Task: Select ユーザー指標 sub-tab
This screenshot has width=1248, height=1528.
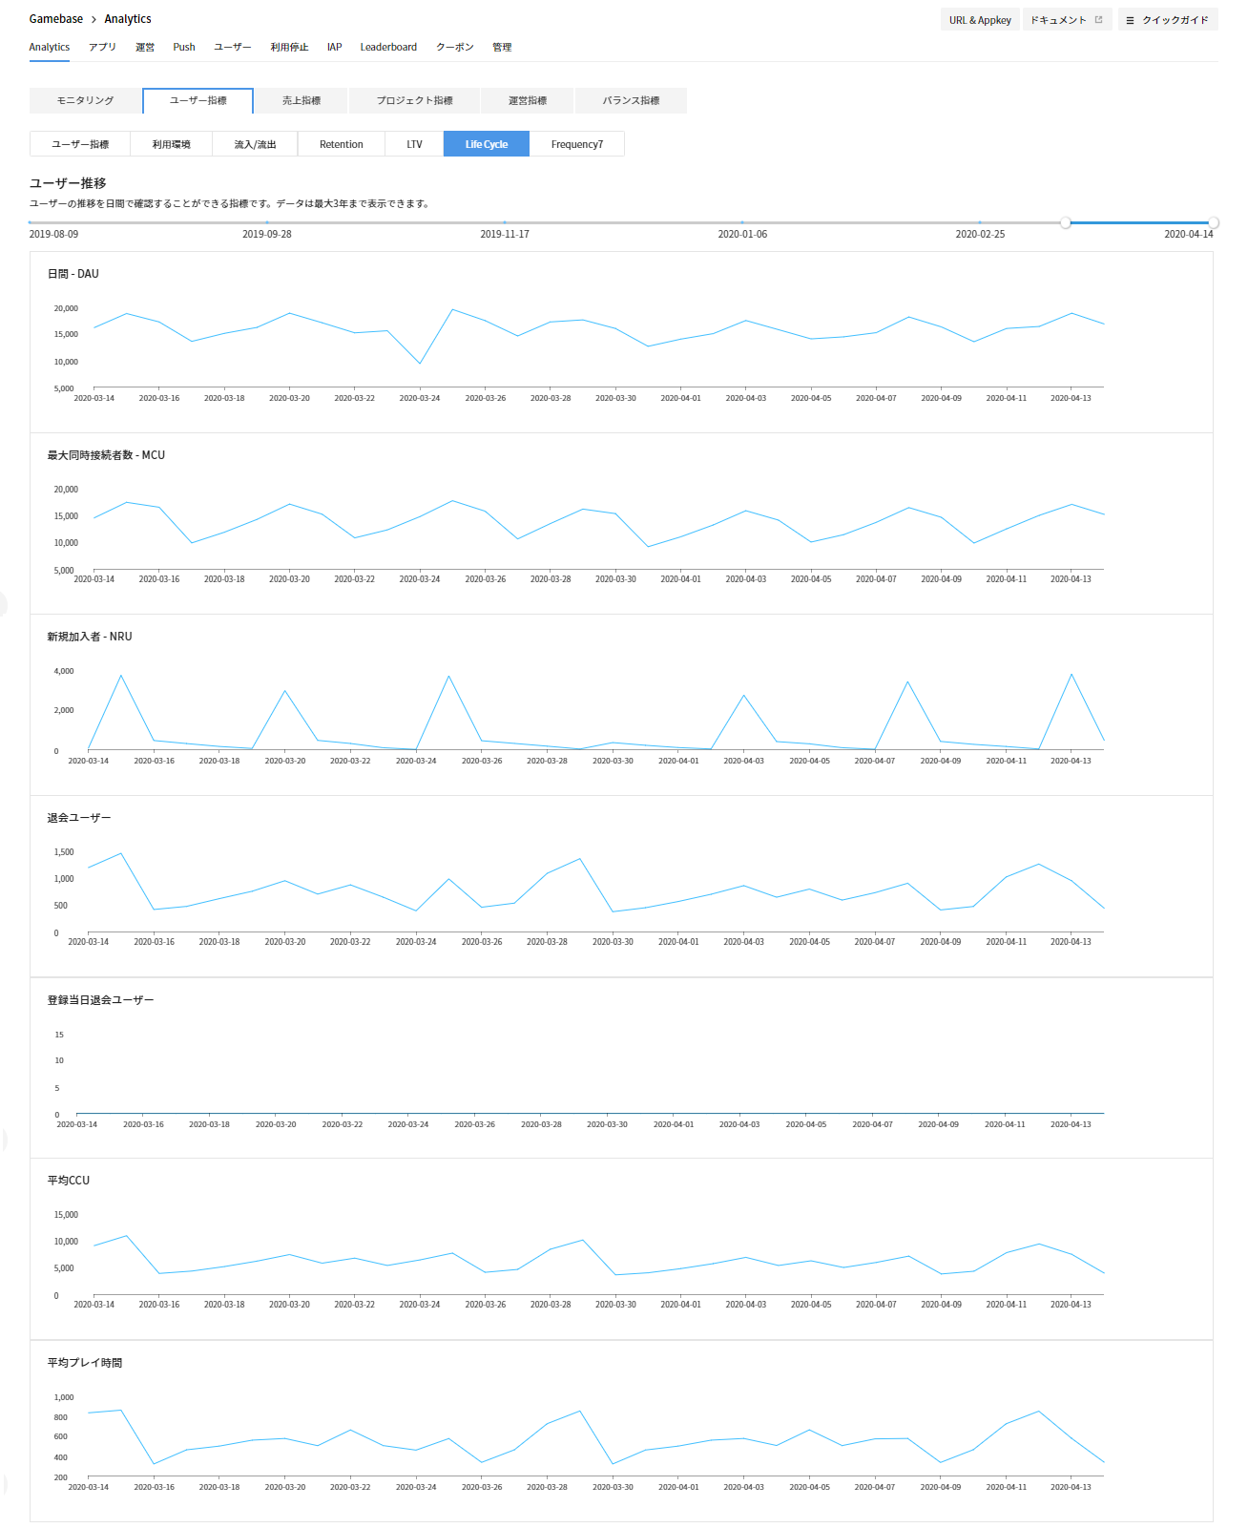Action: (x=80, y=144)
